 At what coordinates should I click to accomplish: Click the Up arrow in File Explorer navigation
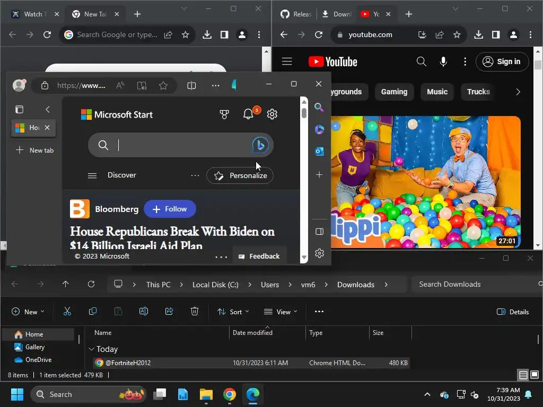(x=65, y=284)
